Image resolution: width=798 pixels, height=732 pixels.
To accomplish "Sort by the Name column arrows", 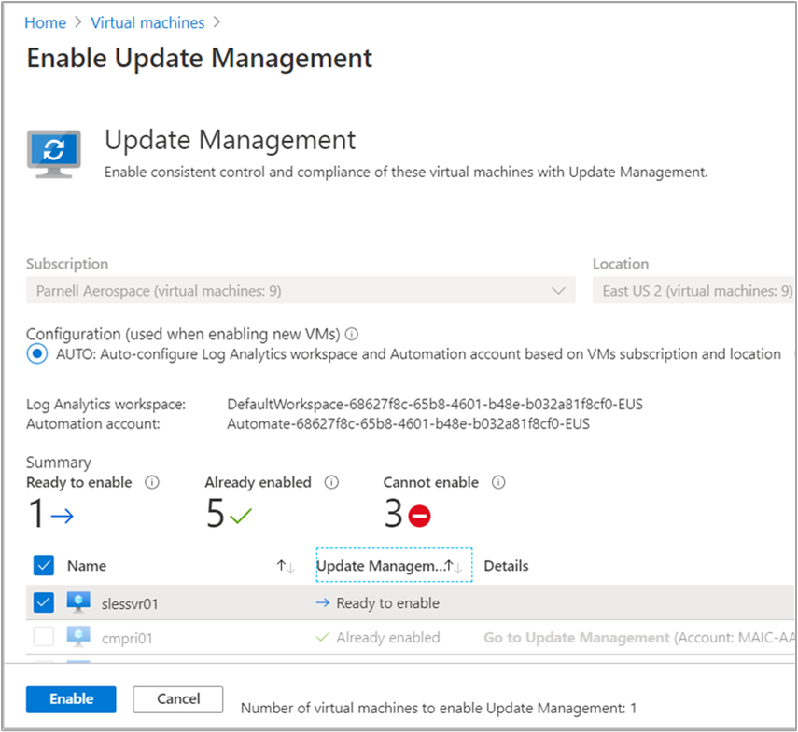I will [286, 566].
